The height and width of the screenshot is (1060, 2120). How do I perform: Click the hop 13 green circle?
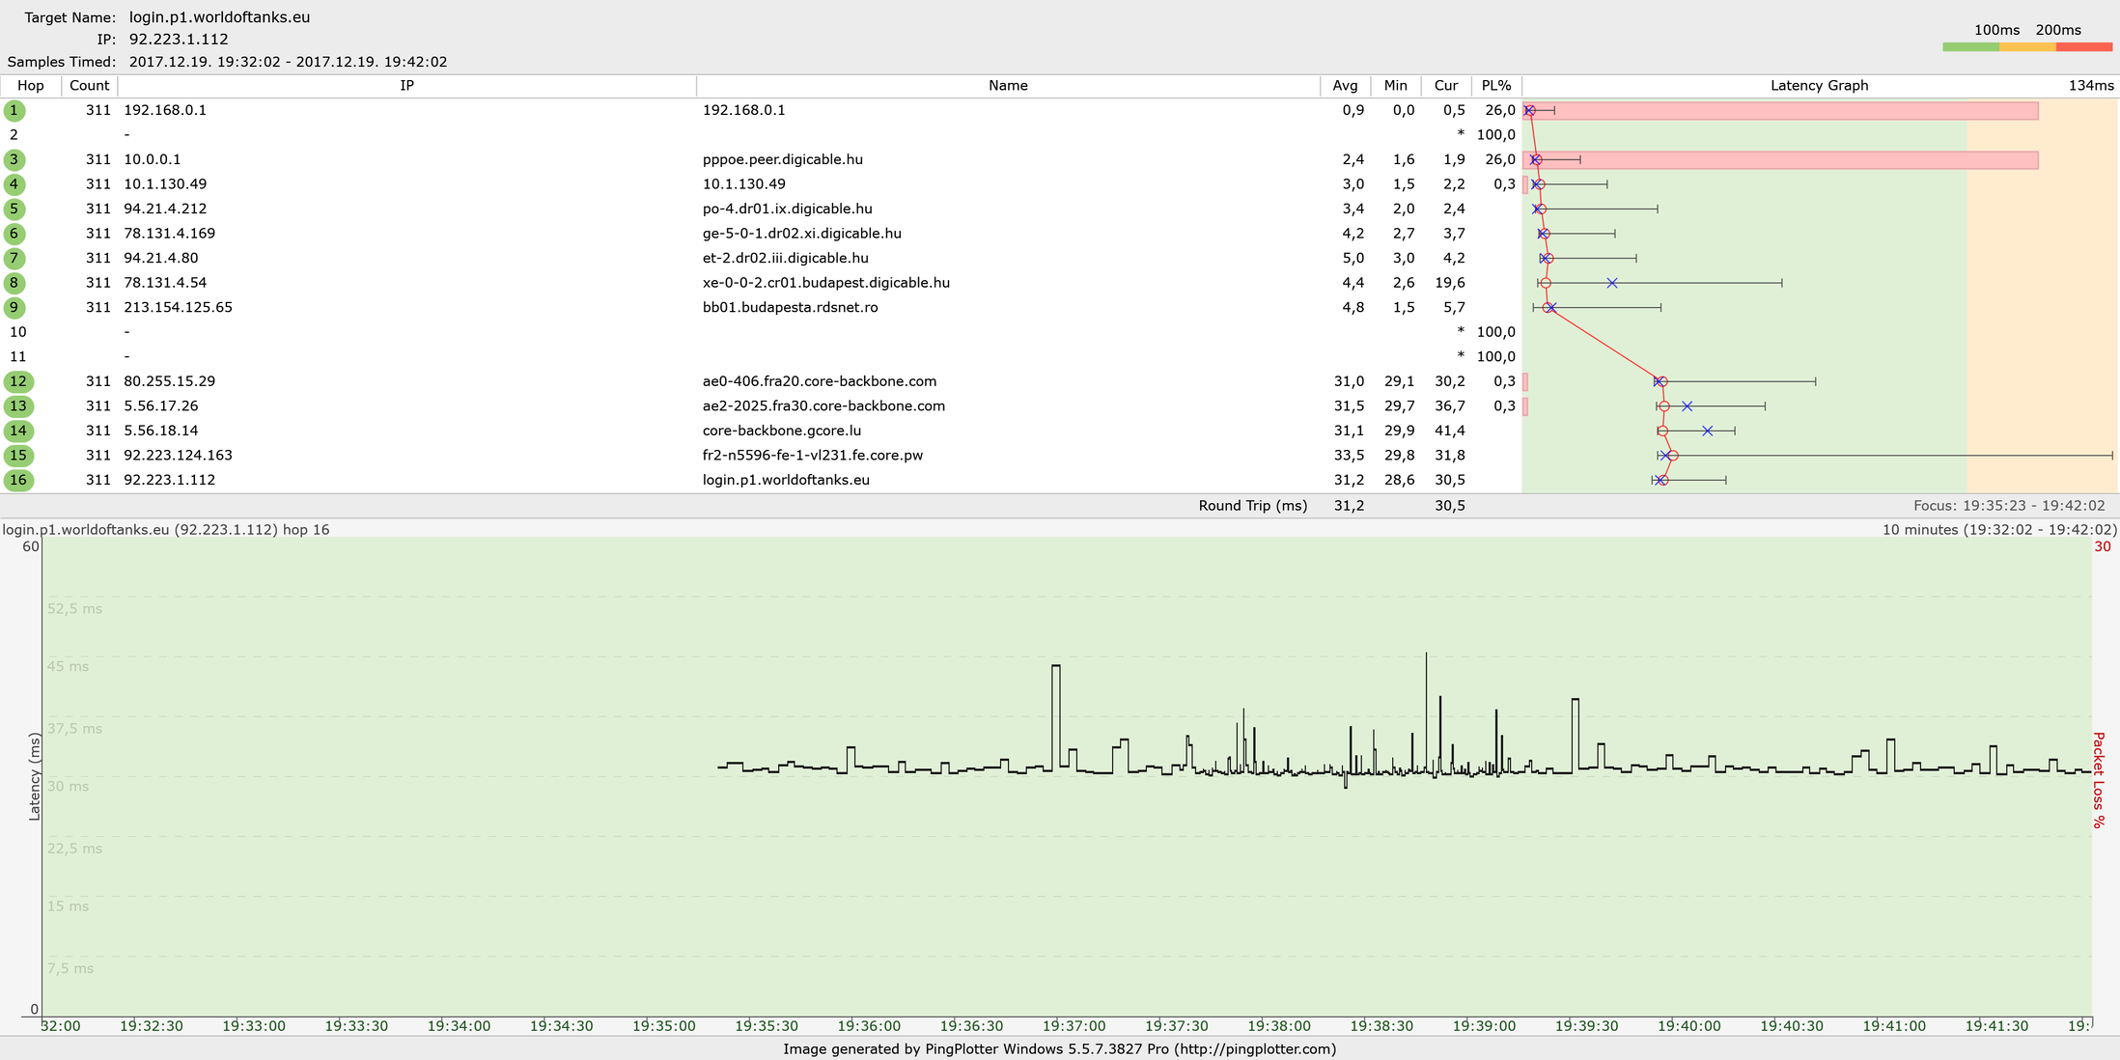click(x=18, y=406)
